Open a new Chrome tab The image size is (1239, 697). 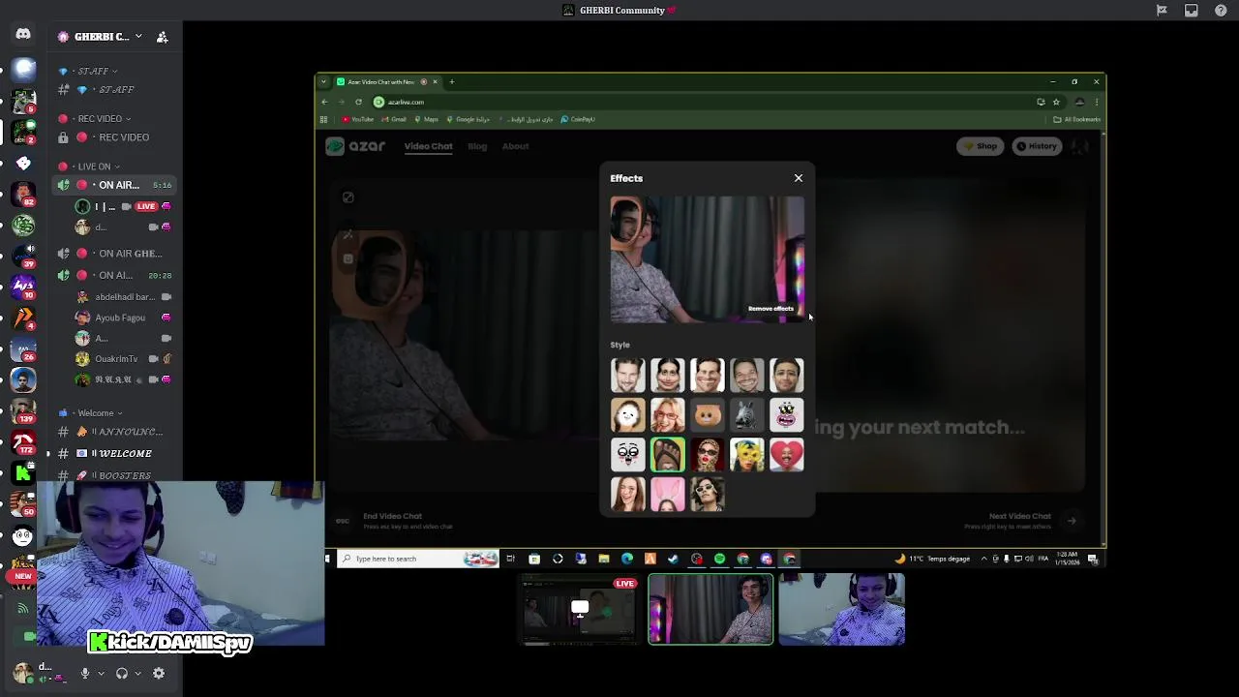coord(451,82)
